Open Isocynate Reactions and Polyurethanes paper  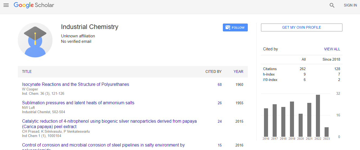click(x=75, y=84)
